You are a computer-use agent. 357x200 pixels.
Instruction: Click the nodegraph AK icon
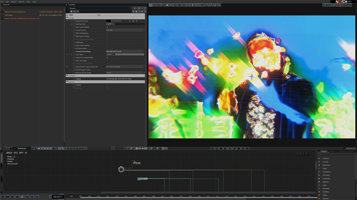[x=39, y=148]
